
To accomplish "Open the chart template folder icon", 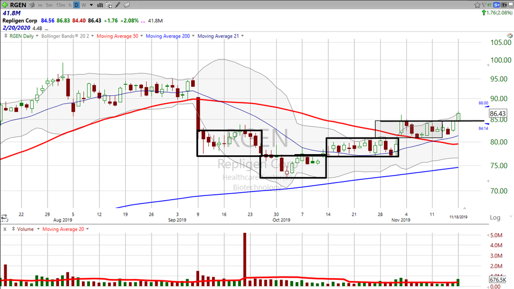I will point(126,5).
